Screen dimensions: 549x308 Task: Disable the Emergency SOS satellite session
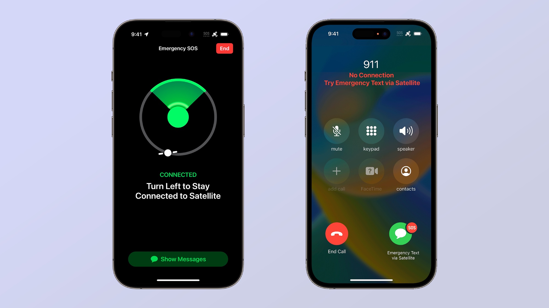click(x=224, y=48)
